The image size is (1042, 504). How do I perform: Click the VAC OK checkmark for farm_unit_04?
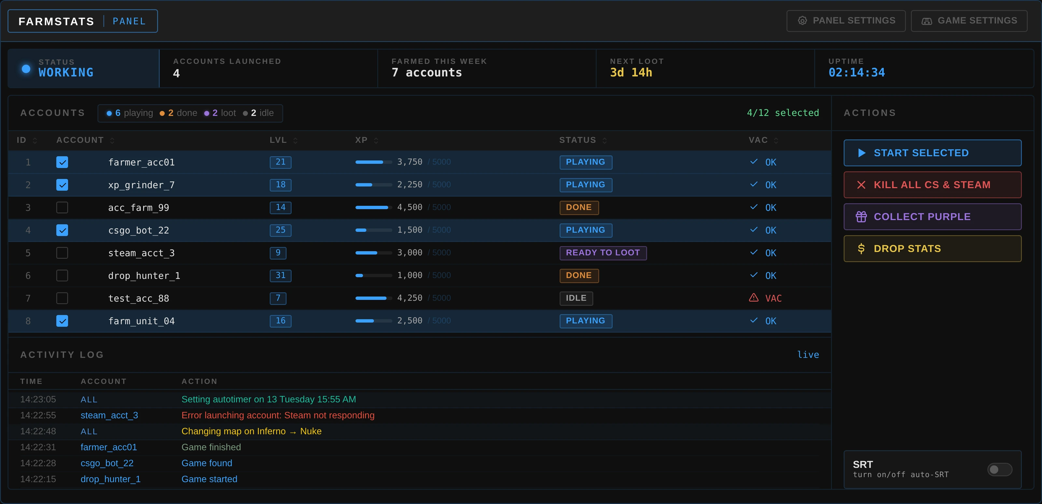(x=754, y=320)
